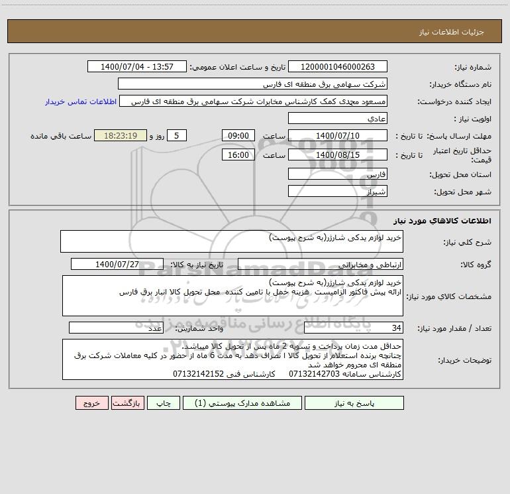Screen dimensions: 510x494
Task: Click the label اولویت نیاز
Action: point(473,119)
